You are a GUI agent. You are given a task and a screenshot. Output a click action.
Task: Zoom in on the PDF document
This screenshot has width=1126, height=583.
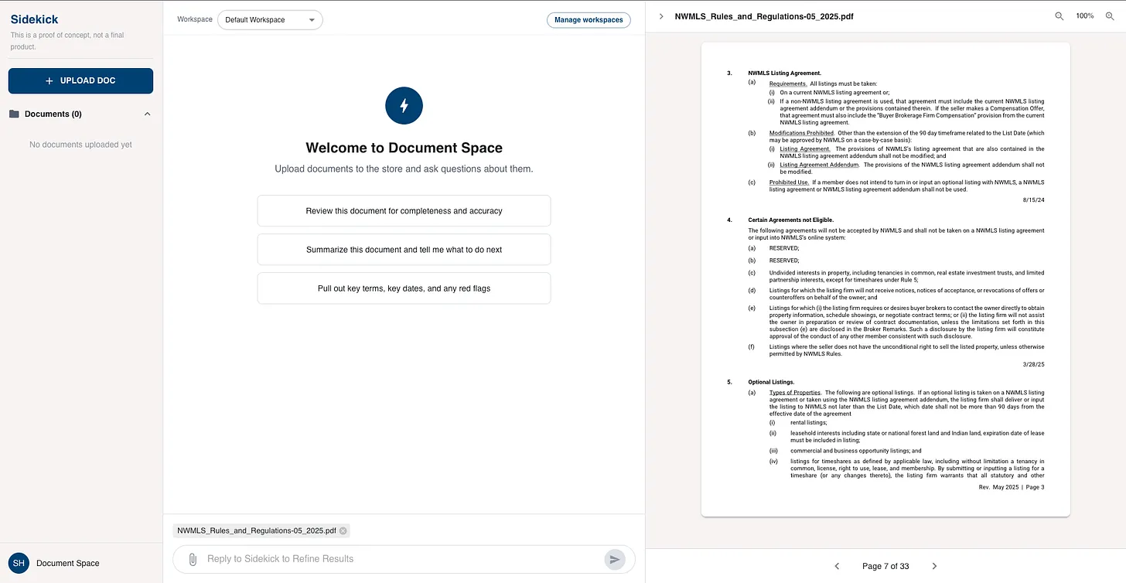(x=1108, y=15)
